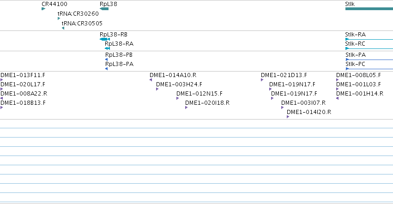Click the DME1-001H14.R clone label
The width and height of the screenshot is (393, 204).
pyautogui.click(x=360, y=94)
